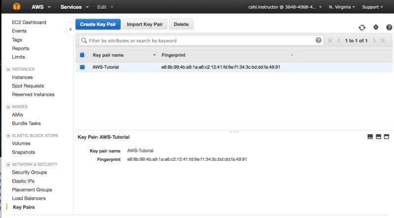394x218 pixels.
Task: Click fingerprint value in details pane
Action: (x=187, y=159)
